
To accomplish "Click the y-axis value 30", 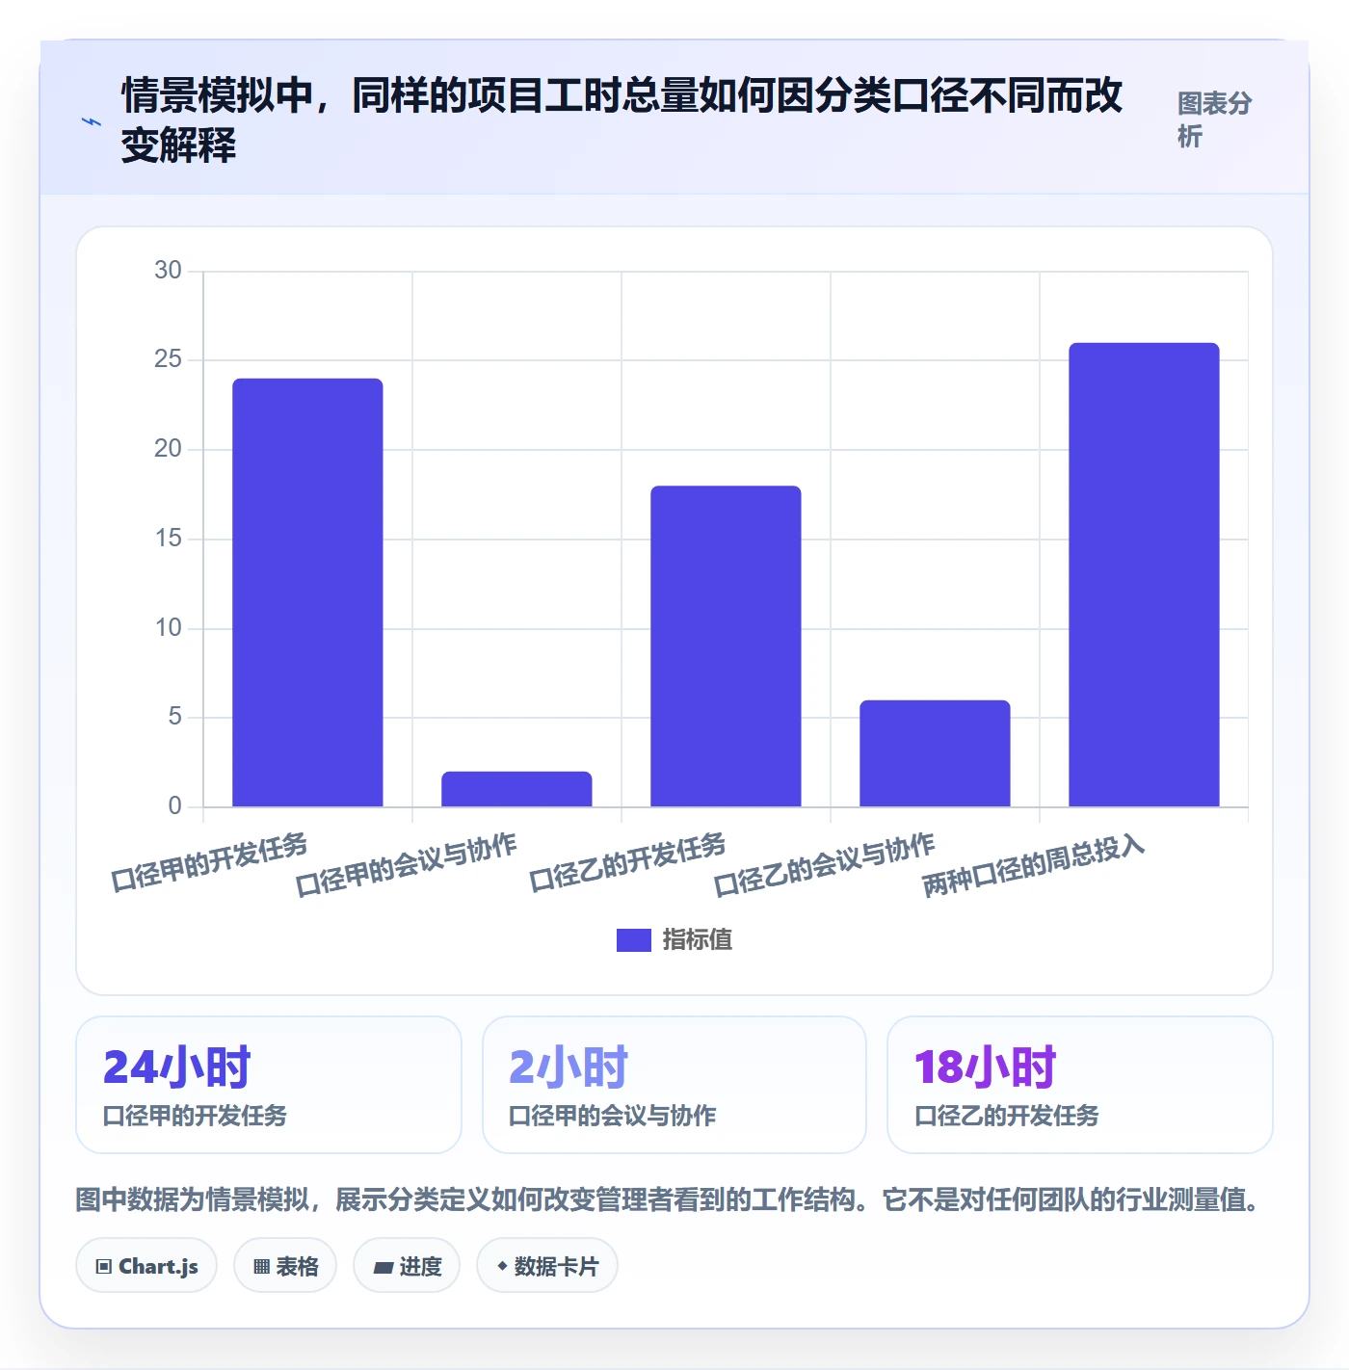I will (168, 271).
